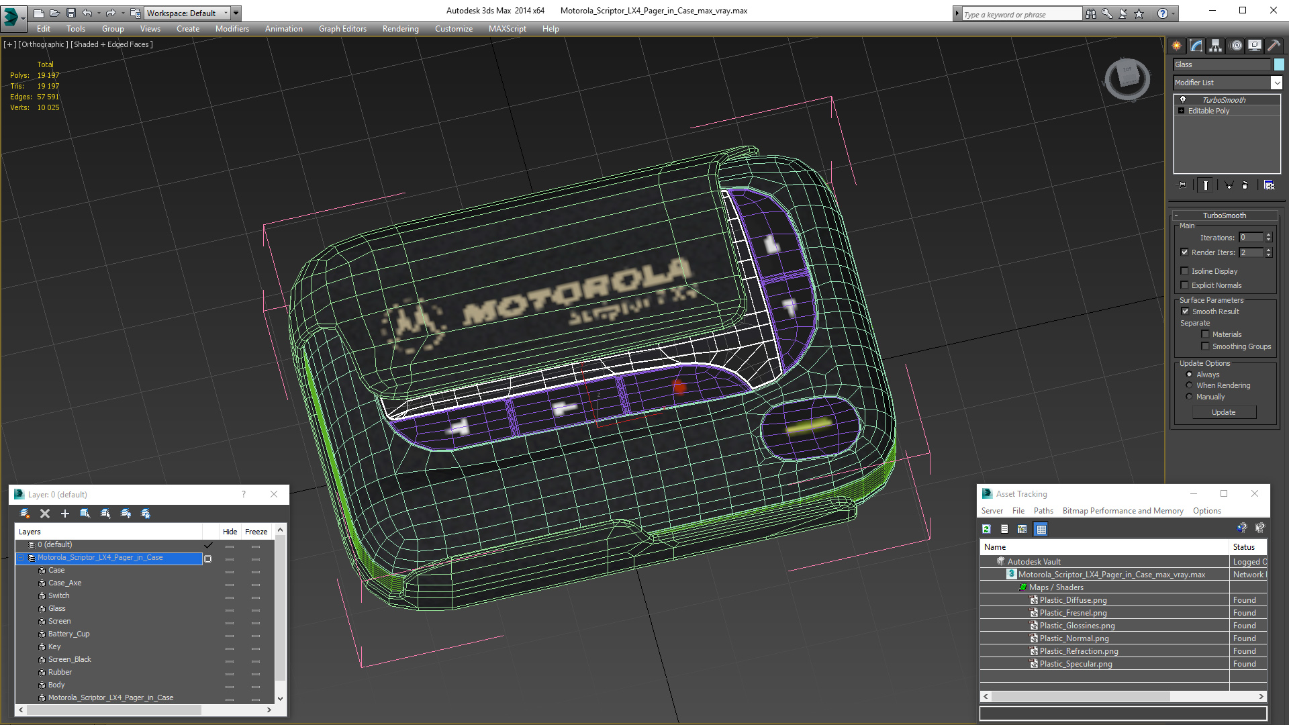Click the Save File toolbar icon
Screen dimensions: 1289x725
click(x=70, y=13)
